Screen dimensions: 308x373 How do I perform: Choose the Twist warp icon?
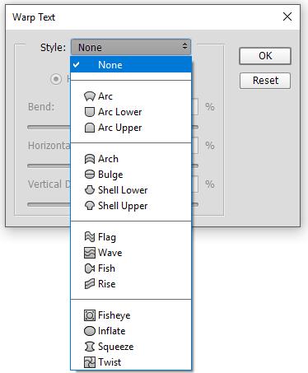point(90,362)
